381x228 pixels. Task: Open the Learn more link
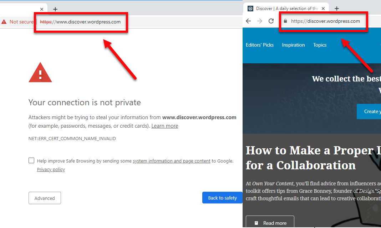(164, 126)
